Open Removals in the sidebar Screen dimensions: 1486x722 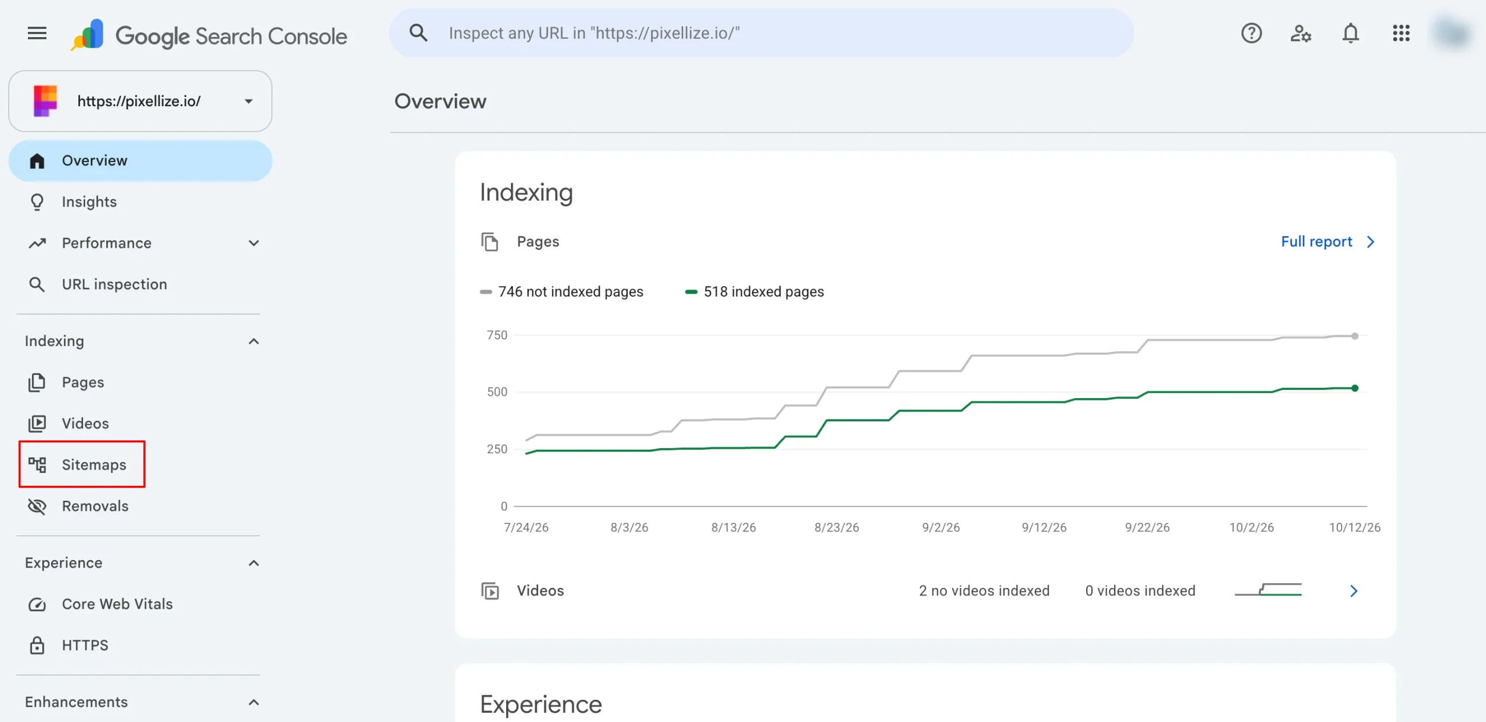[140, 506]
